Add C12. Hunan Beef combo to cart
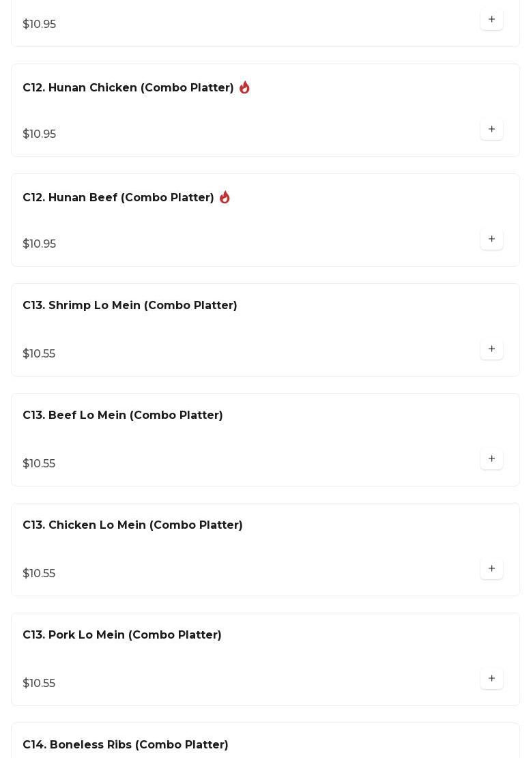 click(x=491, y=239)
